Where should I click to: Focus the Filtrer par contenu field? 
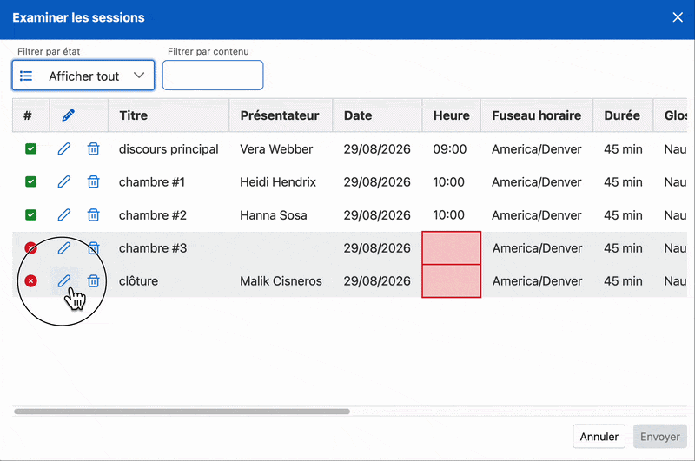pyautogui.click(x=213, y=76)
